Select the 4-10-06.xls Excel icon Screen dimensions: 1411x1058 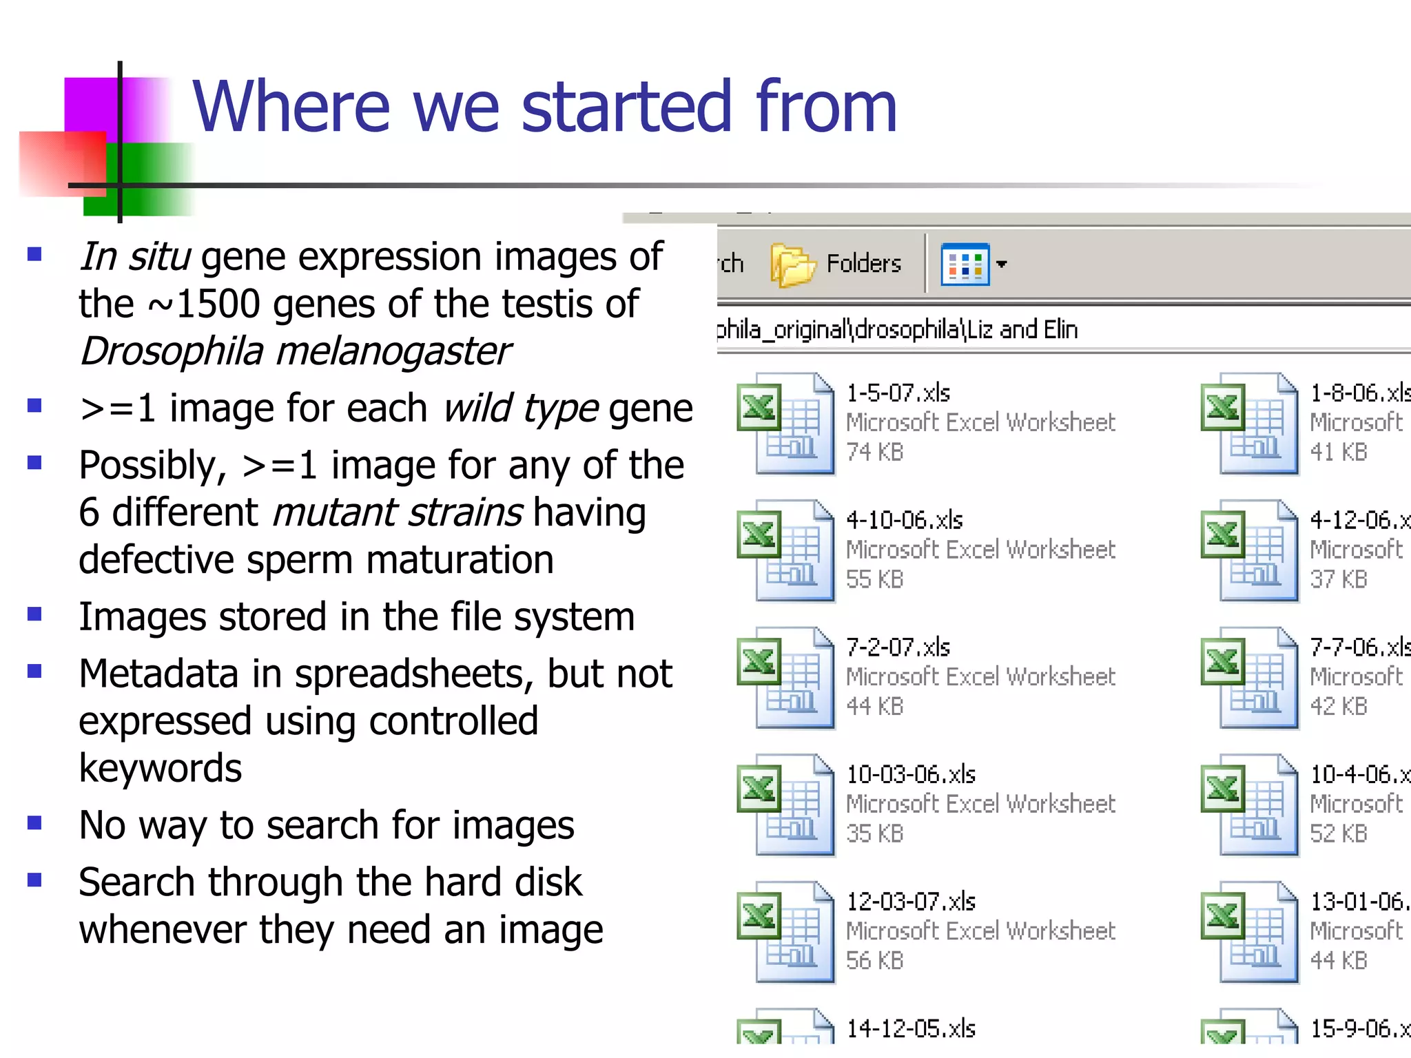786,550
